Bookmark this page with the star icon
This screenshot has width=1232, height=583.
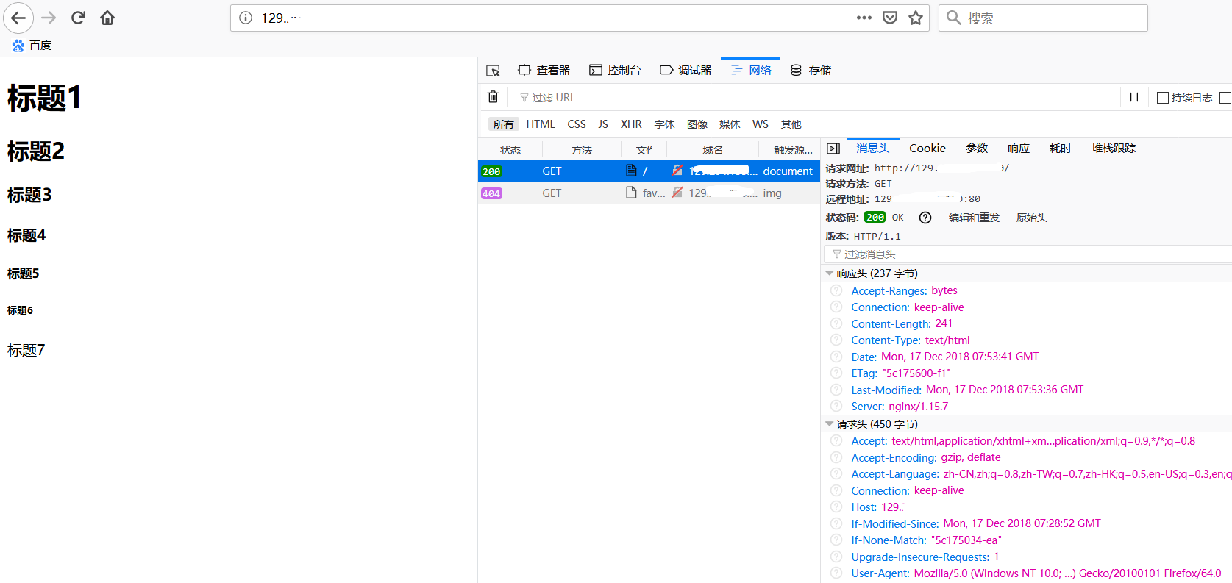[916, 18]
